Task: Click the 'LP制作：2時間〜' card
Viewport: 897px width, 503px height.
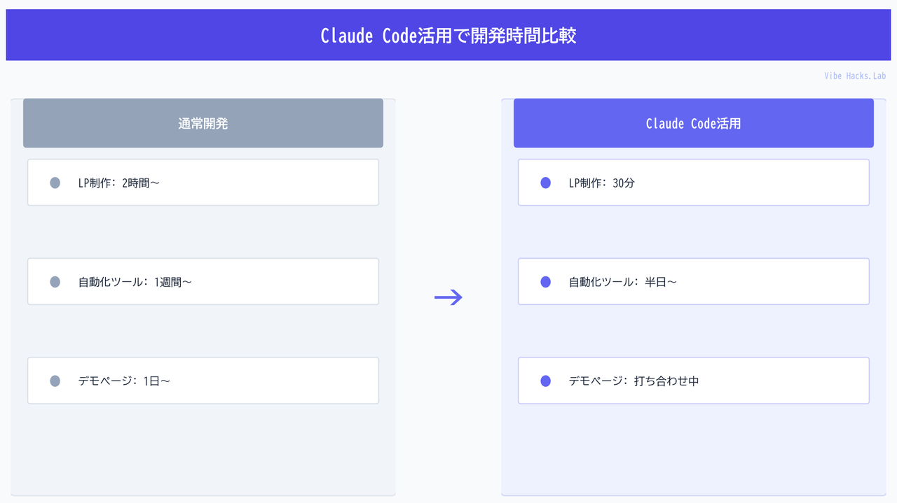Action: (203, 183)
